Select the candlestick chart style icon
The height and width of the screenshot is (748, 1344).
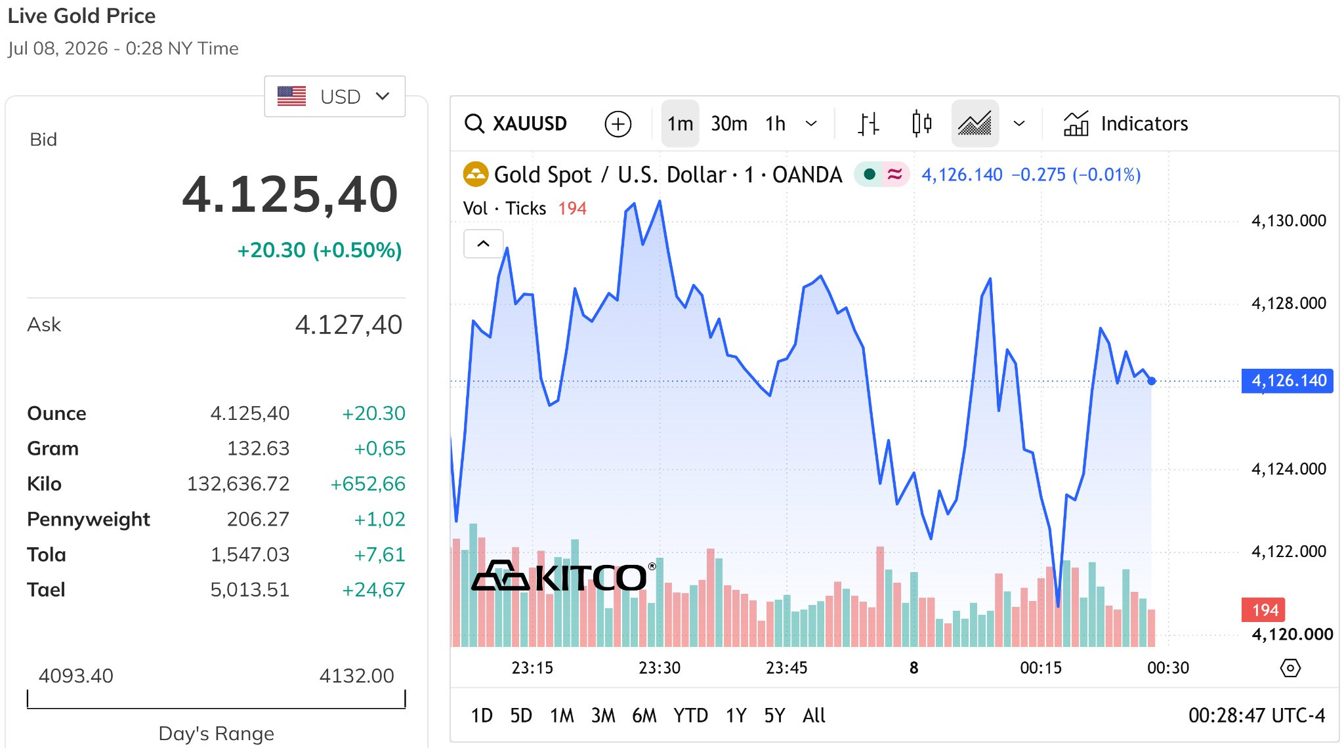(921, 123)
